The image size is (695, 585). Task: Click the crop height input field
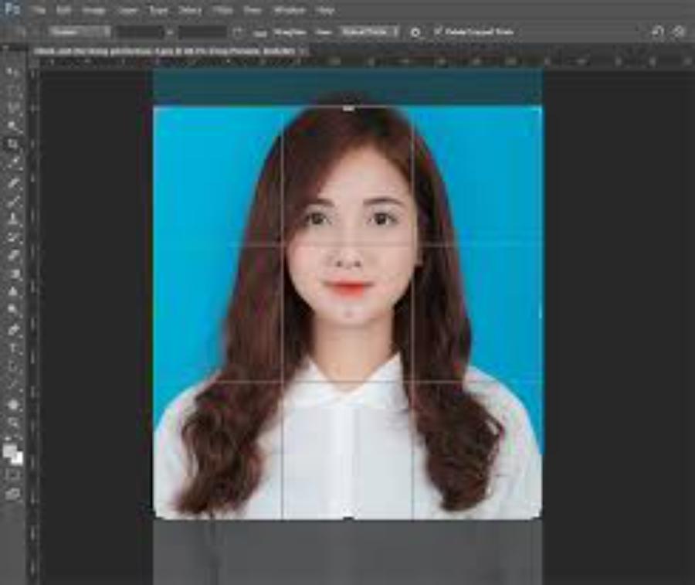coord(202,32)
